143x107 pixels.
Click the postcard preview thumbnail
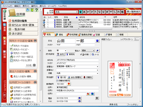(x=120, y=79)
